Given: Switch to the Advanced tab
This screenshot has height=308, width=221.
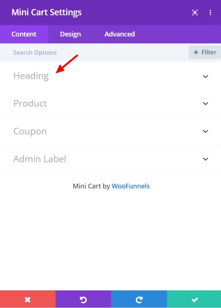Looking at the screenshot, I should point(120,34).
